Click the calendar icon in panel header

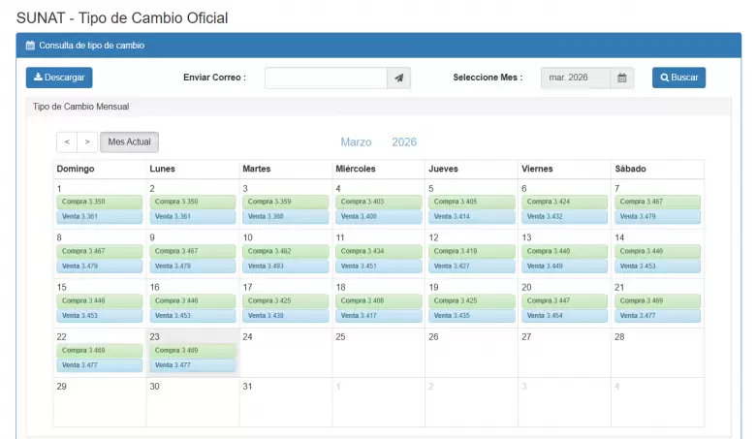30,46
